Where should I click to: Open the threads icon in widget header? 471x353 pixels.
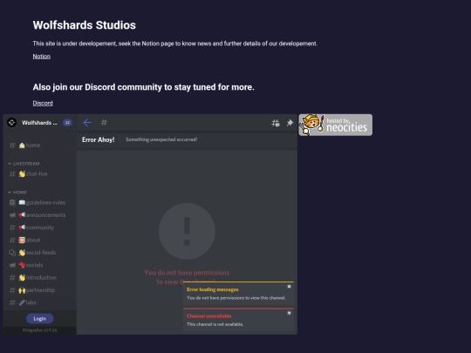point(276,123)
